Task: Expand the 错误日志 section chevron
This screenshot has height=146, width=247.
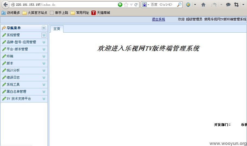Action: click(44, 77)
